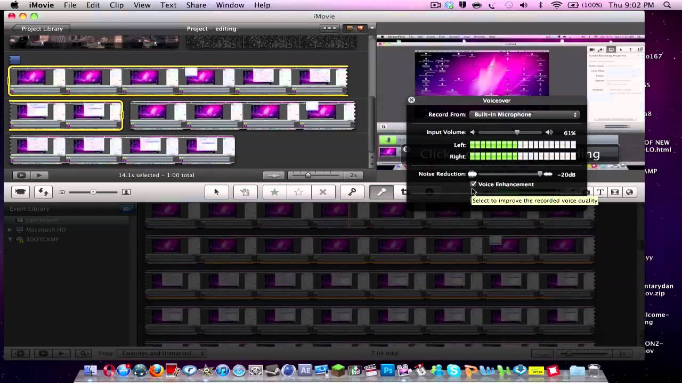This screenshot has height=383, width=682.
Task: Go back to Project Library
Action: click(40, 29)
